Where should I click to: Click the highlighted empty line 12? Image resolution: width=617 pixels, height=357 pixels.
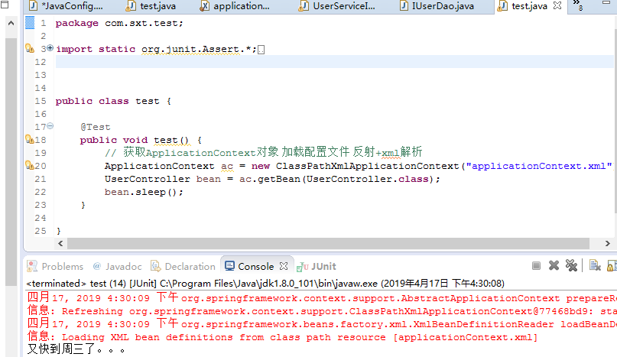coord(334,62)
